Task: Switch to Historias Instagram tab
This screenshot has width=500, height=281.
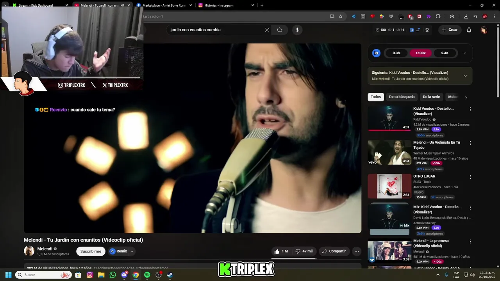Action: tap(227, 5)
